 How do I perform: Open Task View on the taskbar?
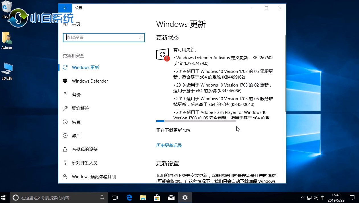pos(115,198)
